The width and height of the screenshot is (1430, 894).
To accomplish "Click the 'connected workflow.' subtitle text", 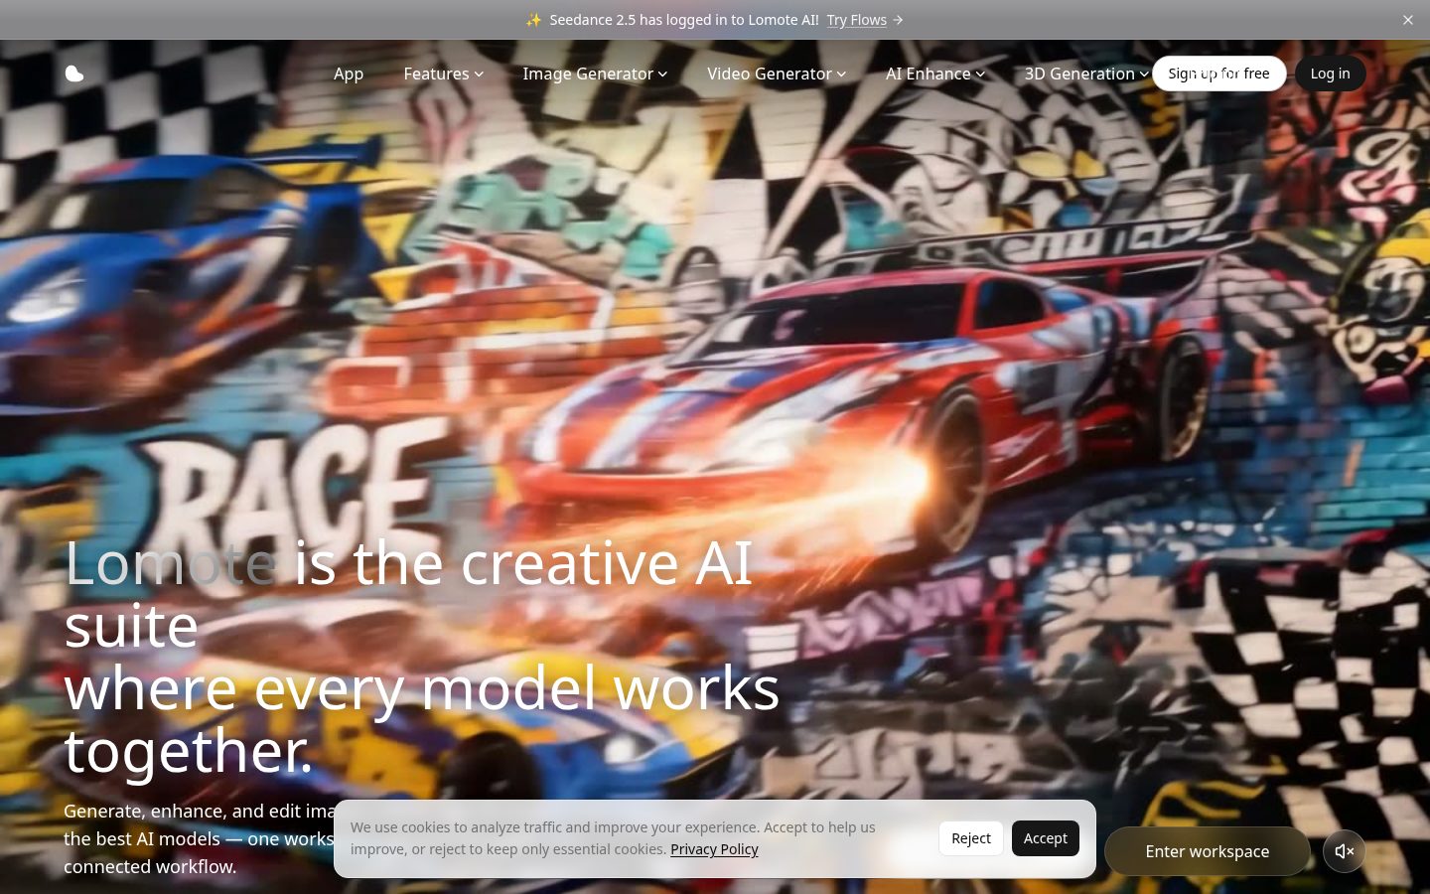I will point(150,866).
